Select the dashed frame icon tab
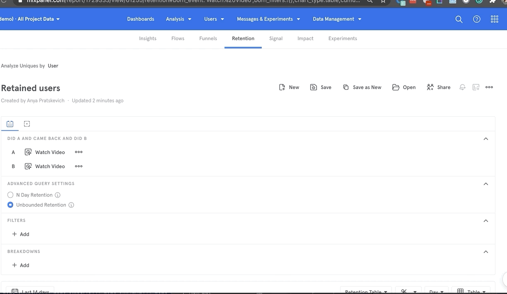 click(x=27, y=124)
